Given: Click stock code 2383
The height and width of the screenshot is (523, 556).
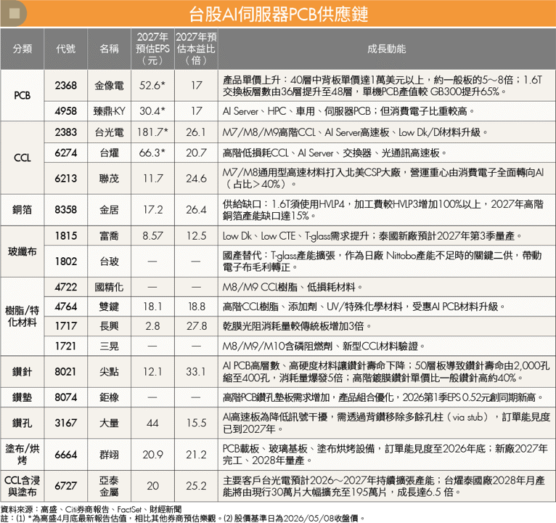Looking at the screenshot, I should (x=65, y=132).
